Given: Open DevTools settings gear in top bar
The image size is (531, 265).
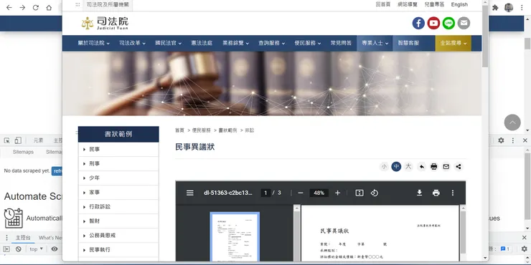Looking at the screenshot, I should click(x=501, y=140).
